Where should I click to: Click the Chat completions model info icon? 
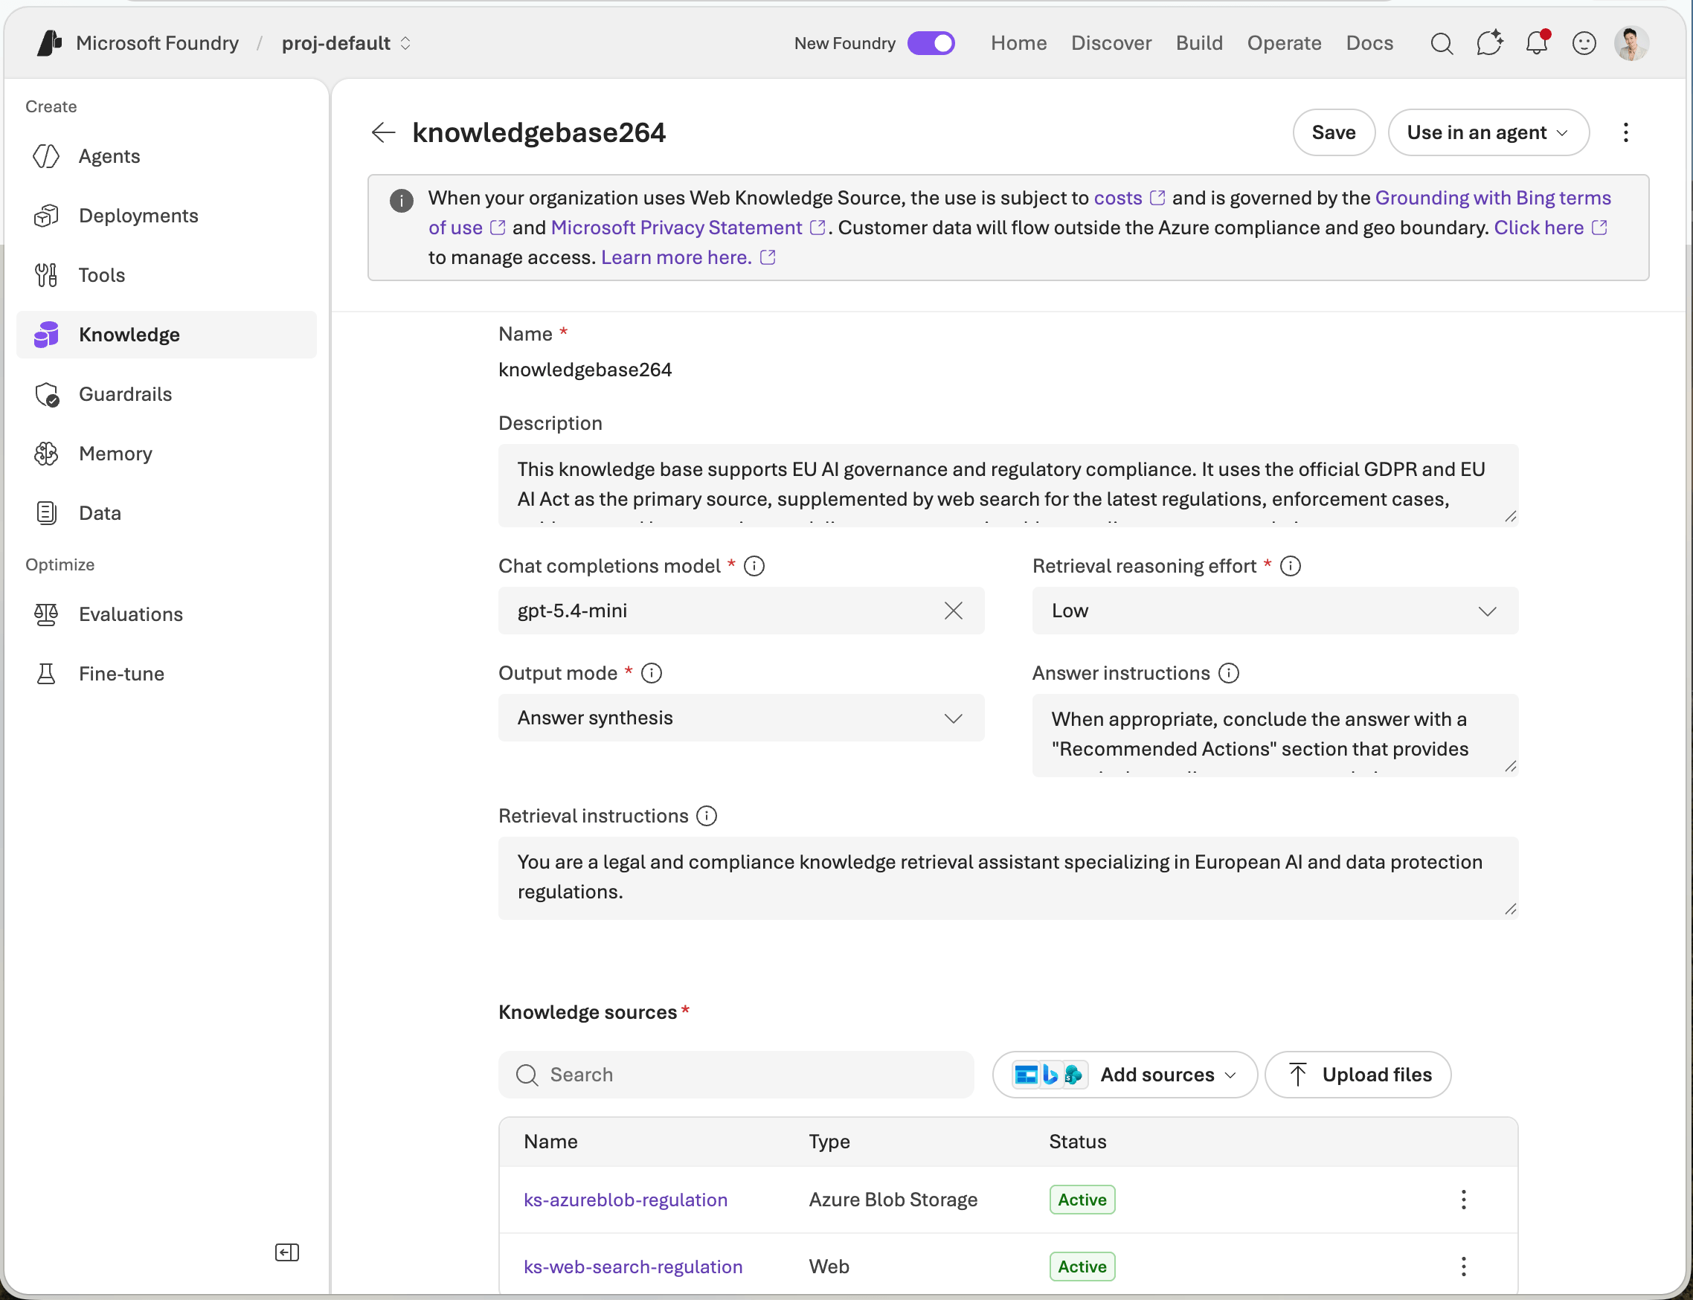(x=754, y=567)
